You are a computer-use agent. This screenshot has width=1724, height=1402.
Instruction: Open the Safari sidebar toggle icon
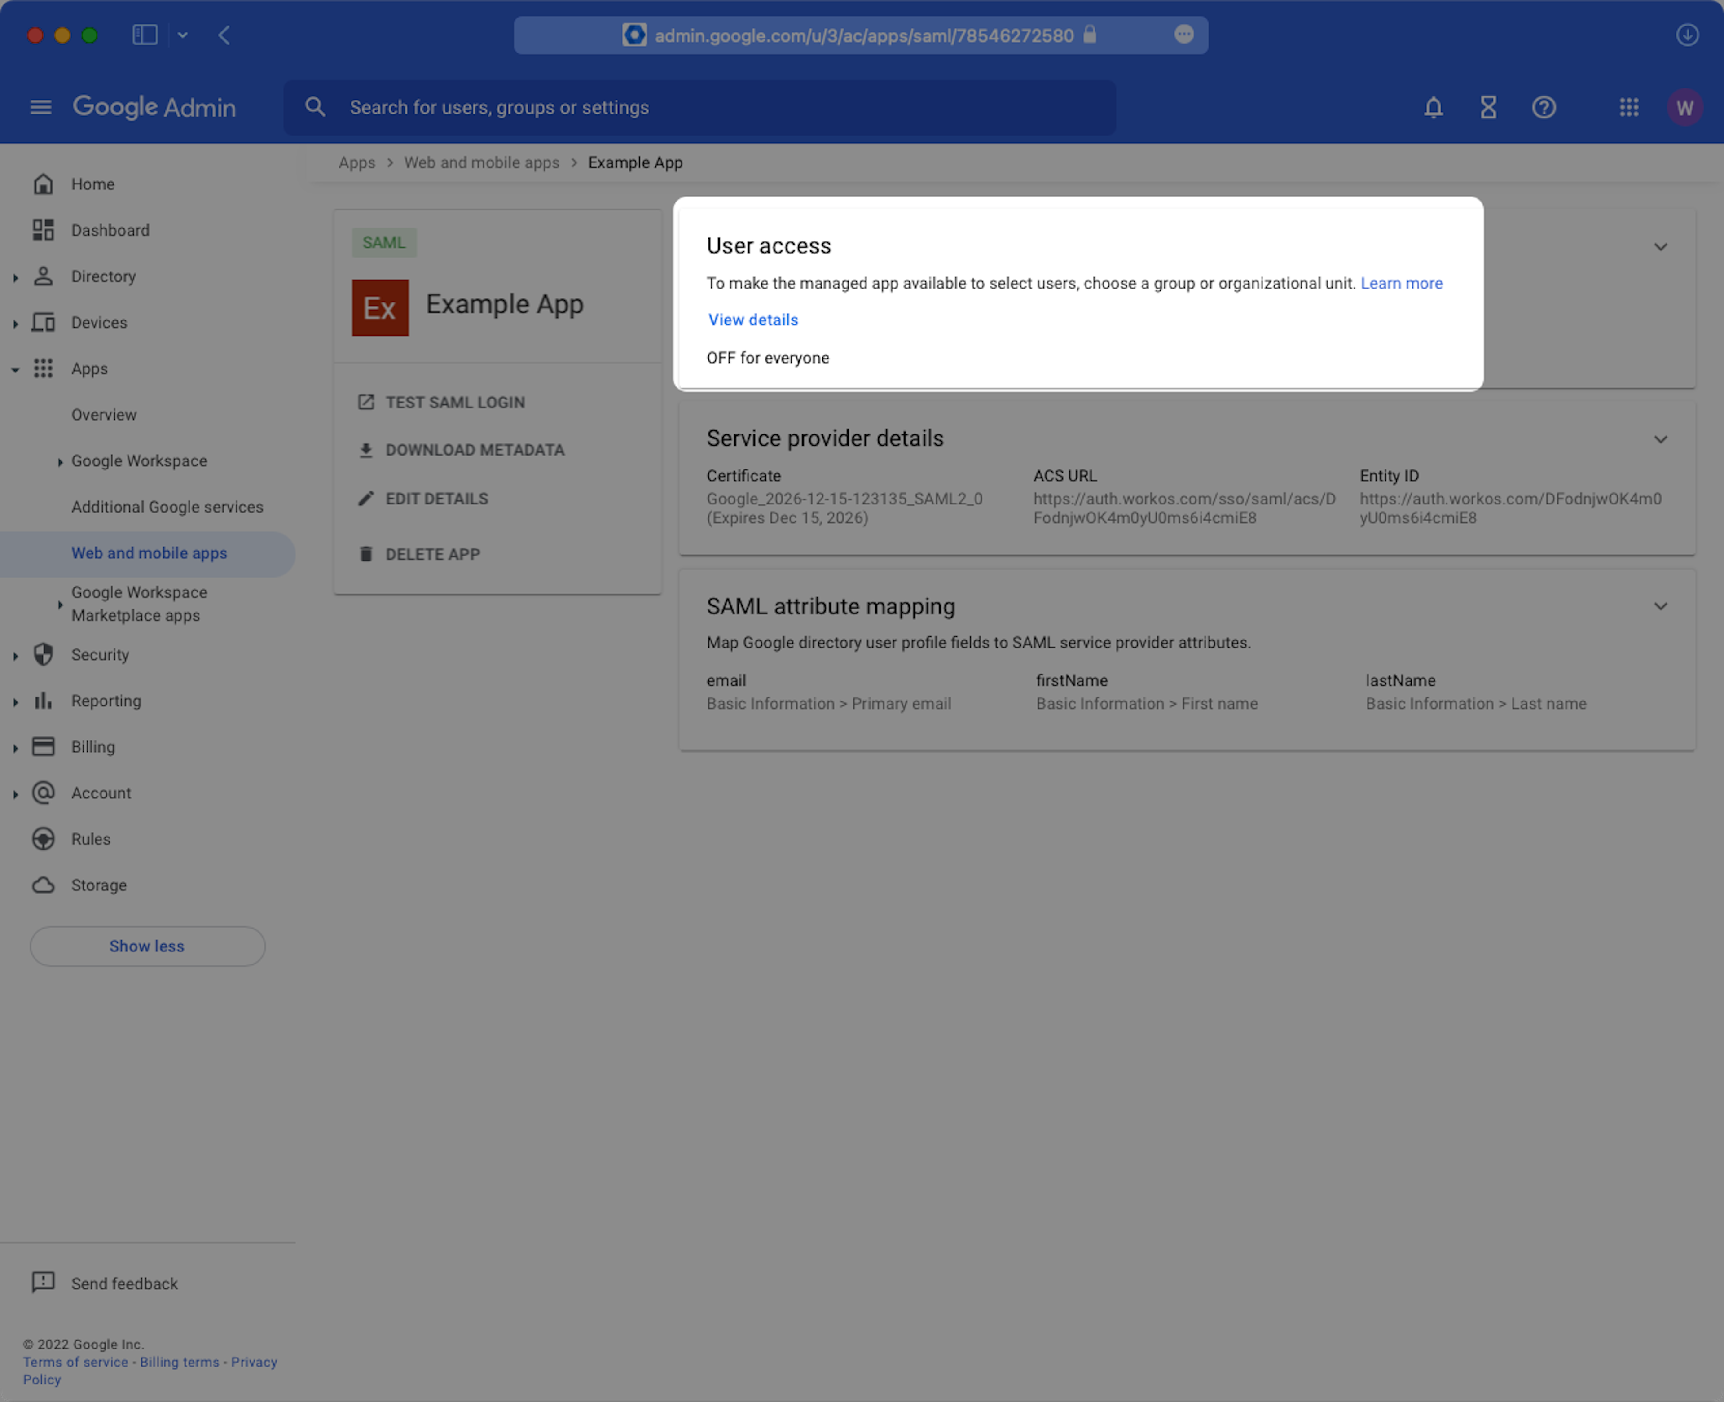click(x=145, y=35)
